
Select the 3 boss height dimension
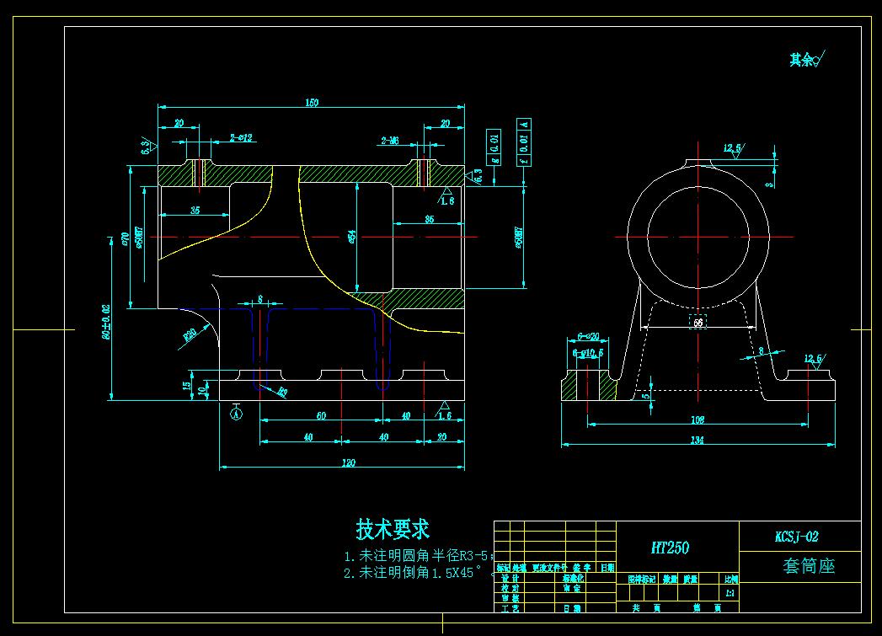point(769,184)
